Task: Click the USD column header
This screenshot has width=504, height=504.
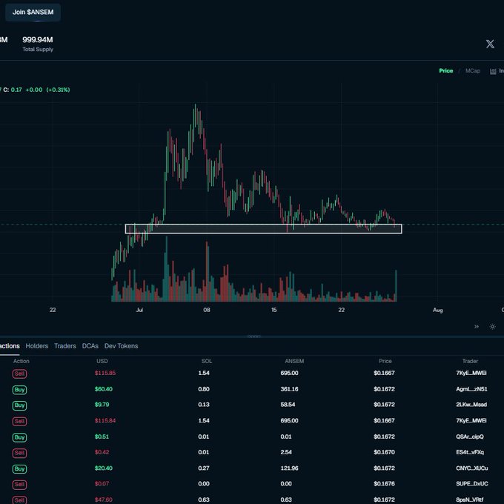Action: [102, 361]
